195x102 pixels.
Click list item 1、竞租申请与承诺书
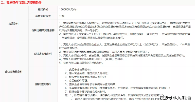(x=78, y=70)
